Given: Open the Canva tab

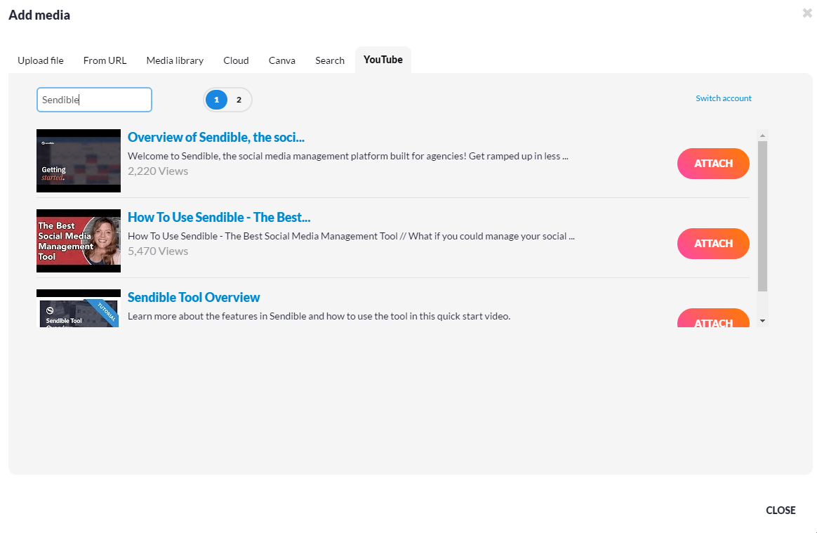Looking at the screenshot, I should coord(282,60).
